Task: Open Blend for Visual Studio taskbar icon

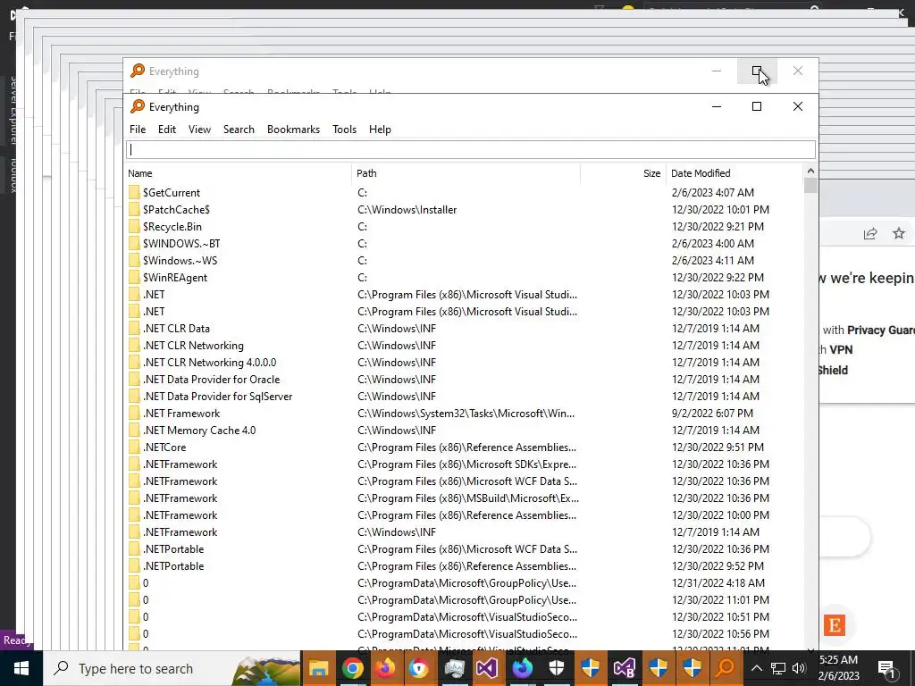Action: 624,668
